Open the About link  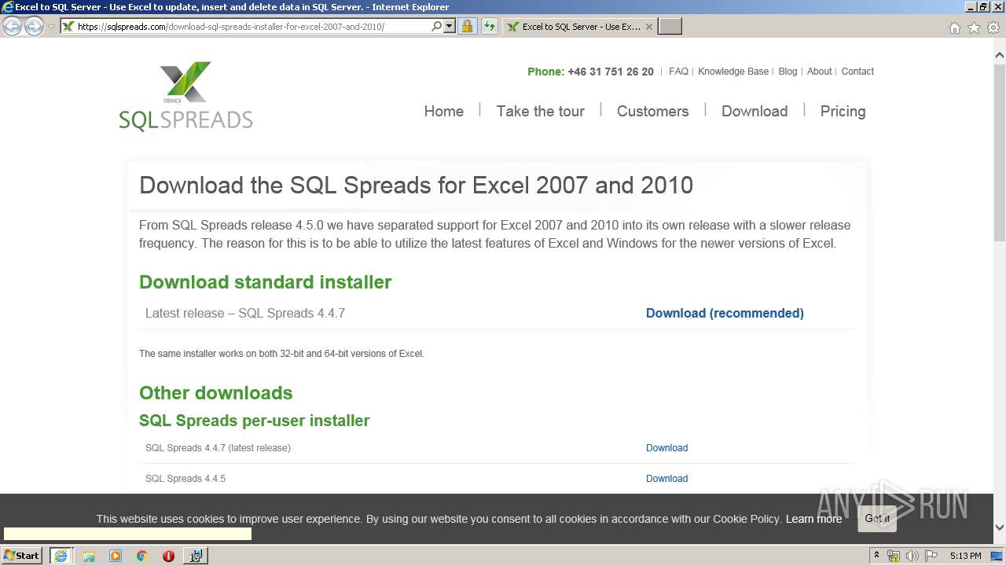click(x=819, y=72)
